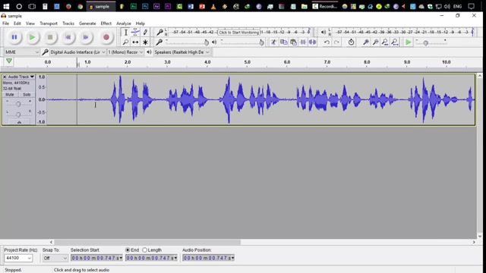The height and width of the screenshot is (273, 486).
Task: Click the Cut scissors icon
Action: pos(273,42)
